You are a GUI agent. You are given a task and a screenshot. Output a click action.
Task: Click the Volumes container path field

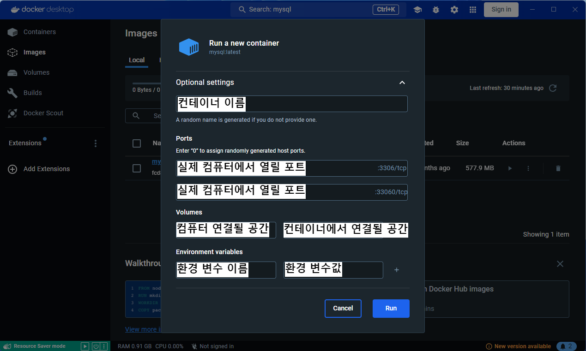(346, 230)
